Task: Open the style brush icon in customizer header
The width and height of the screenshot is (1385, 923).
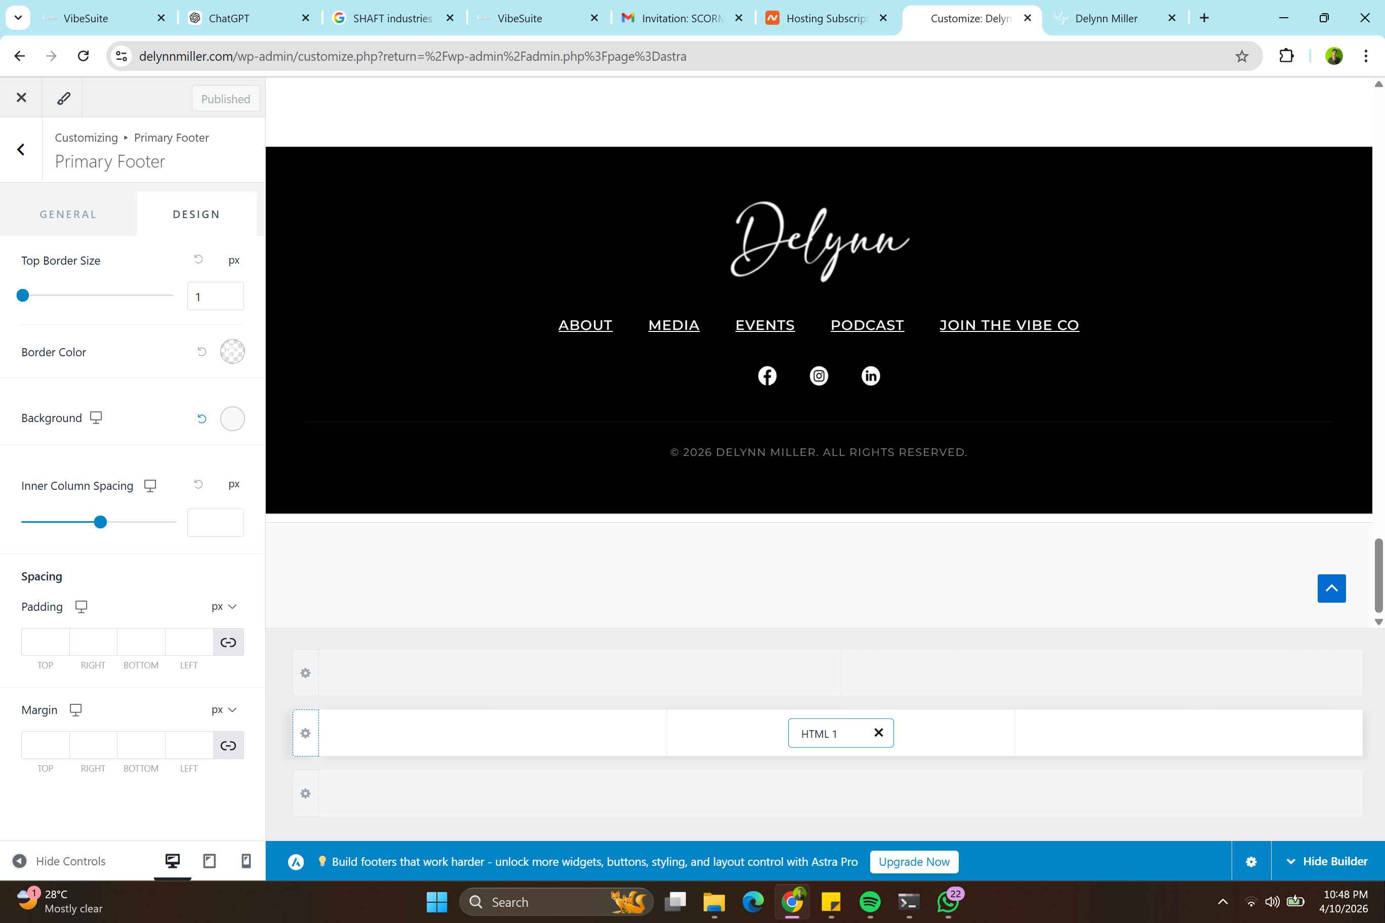Action: [63, 98]
